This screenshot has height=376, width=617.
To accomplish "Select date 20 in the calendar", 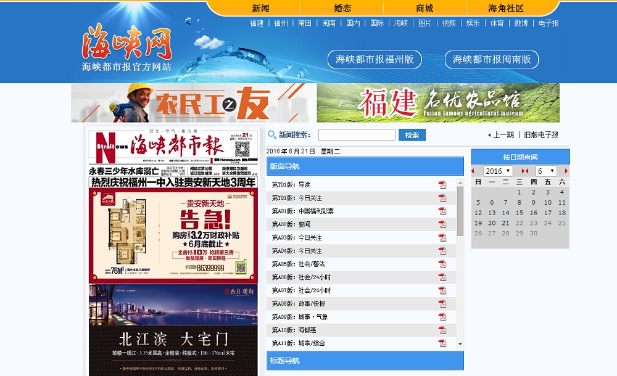I will 492,223.
